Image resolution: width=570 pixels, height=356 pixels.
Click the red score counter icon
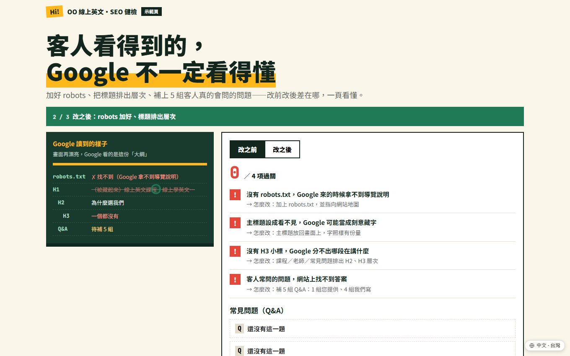235,173
